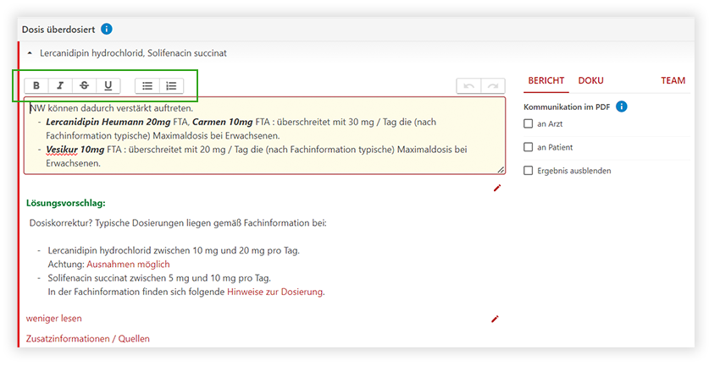Image resolution: width=720 pixels, height=377 pixels.
Task: Collapse text via 'weniger lesen'
Action: [x=54, y=319]
